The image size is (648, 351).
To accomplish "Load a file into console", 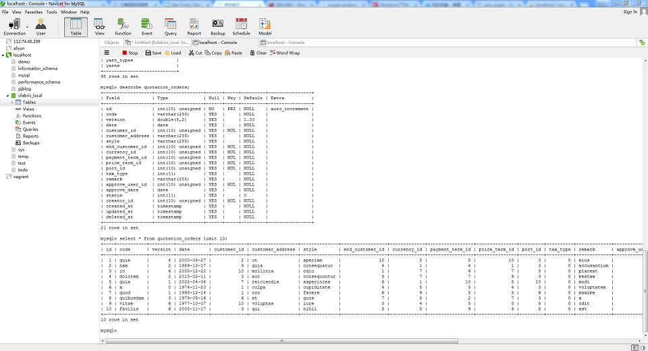I will [173, 53].
